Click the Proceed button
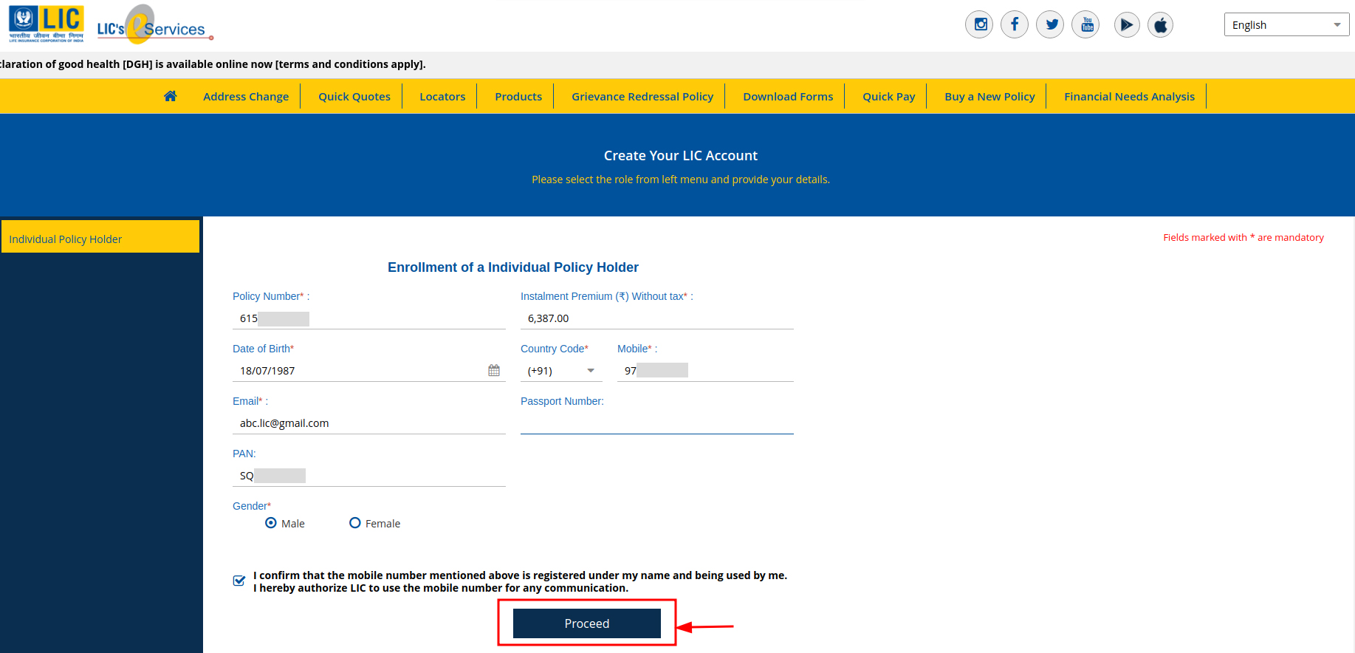 click(x=587, y=623)
